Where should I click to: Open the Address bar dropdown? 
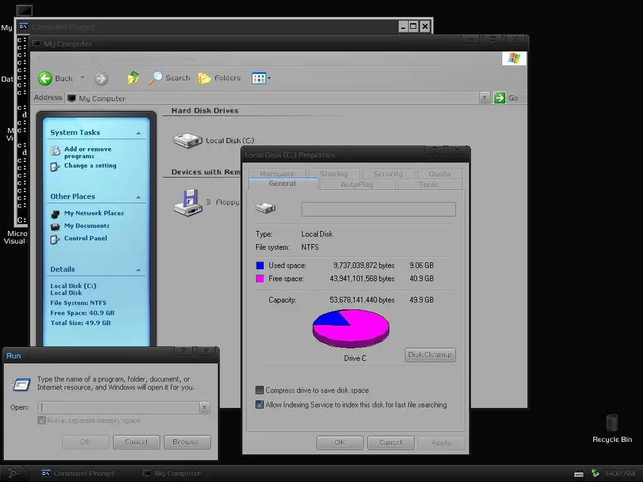click(484, 98)
